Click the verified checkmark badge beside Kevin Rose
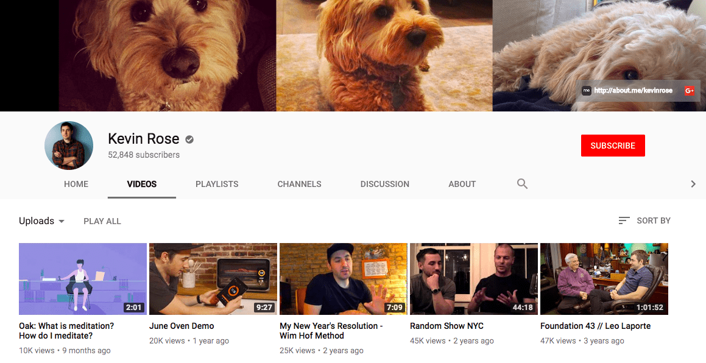The width and height of the screenshot is (706, 363). (189, 139)
